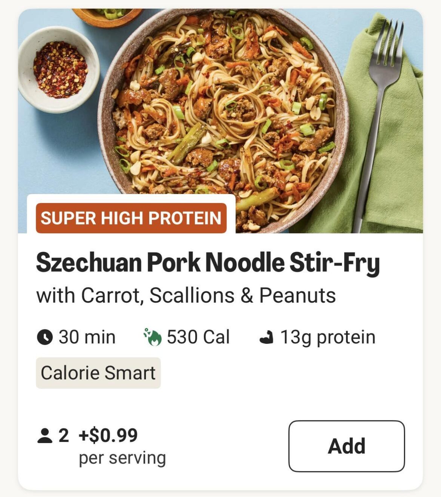Click the clock icon showing cook time
This screenshot has width=441, height=497.
(46, 337)
